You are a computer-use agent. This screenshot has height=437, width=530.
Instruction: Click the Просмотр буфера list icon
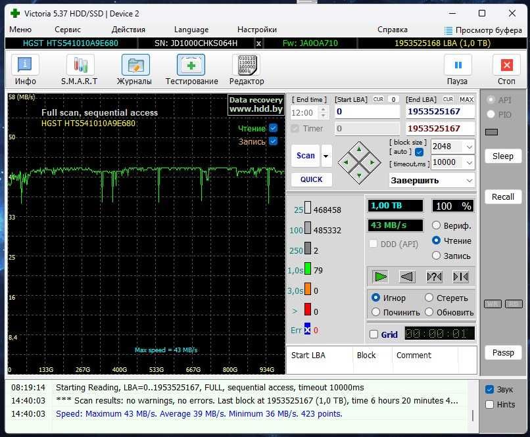click(448, 31)
